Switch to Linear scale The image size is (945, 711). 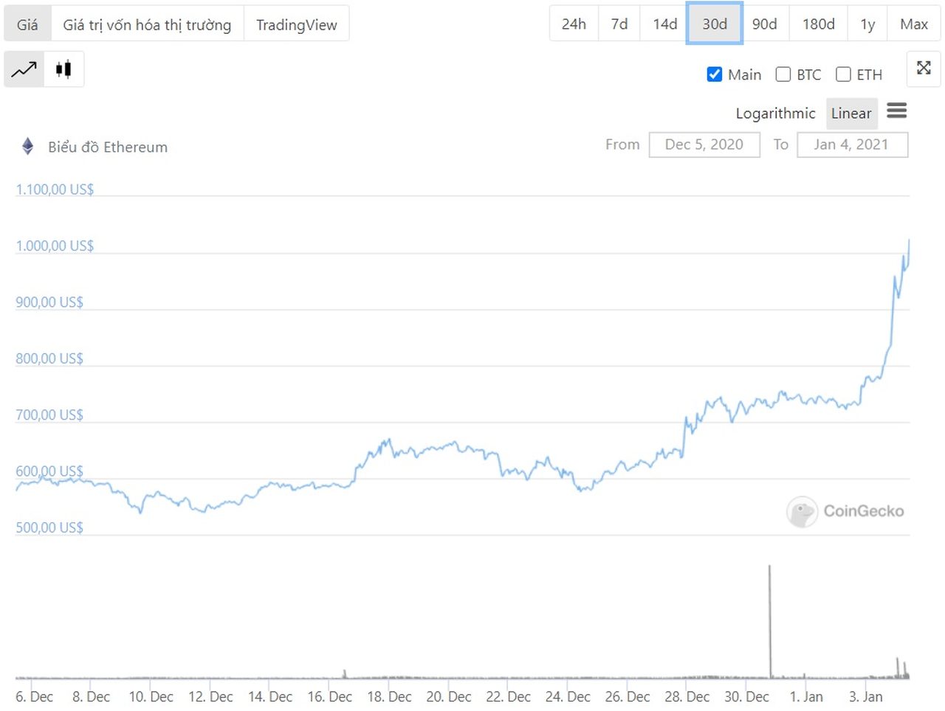[x=851, y=114]
